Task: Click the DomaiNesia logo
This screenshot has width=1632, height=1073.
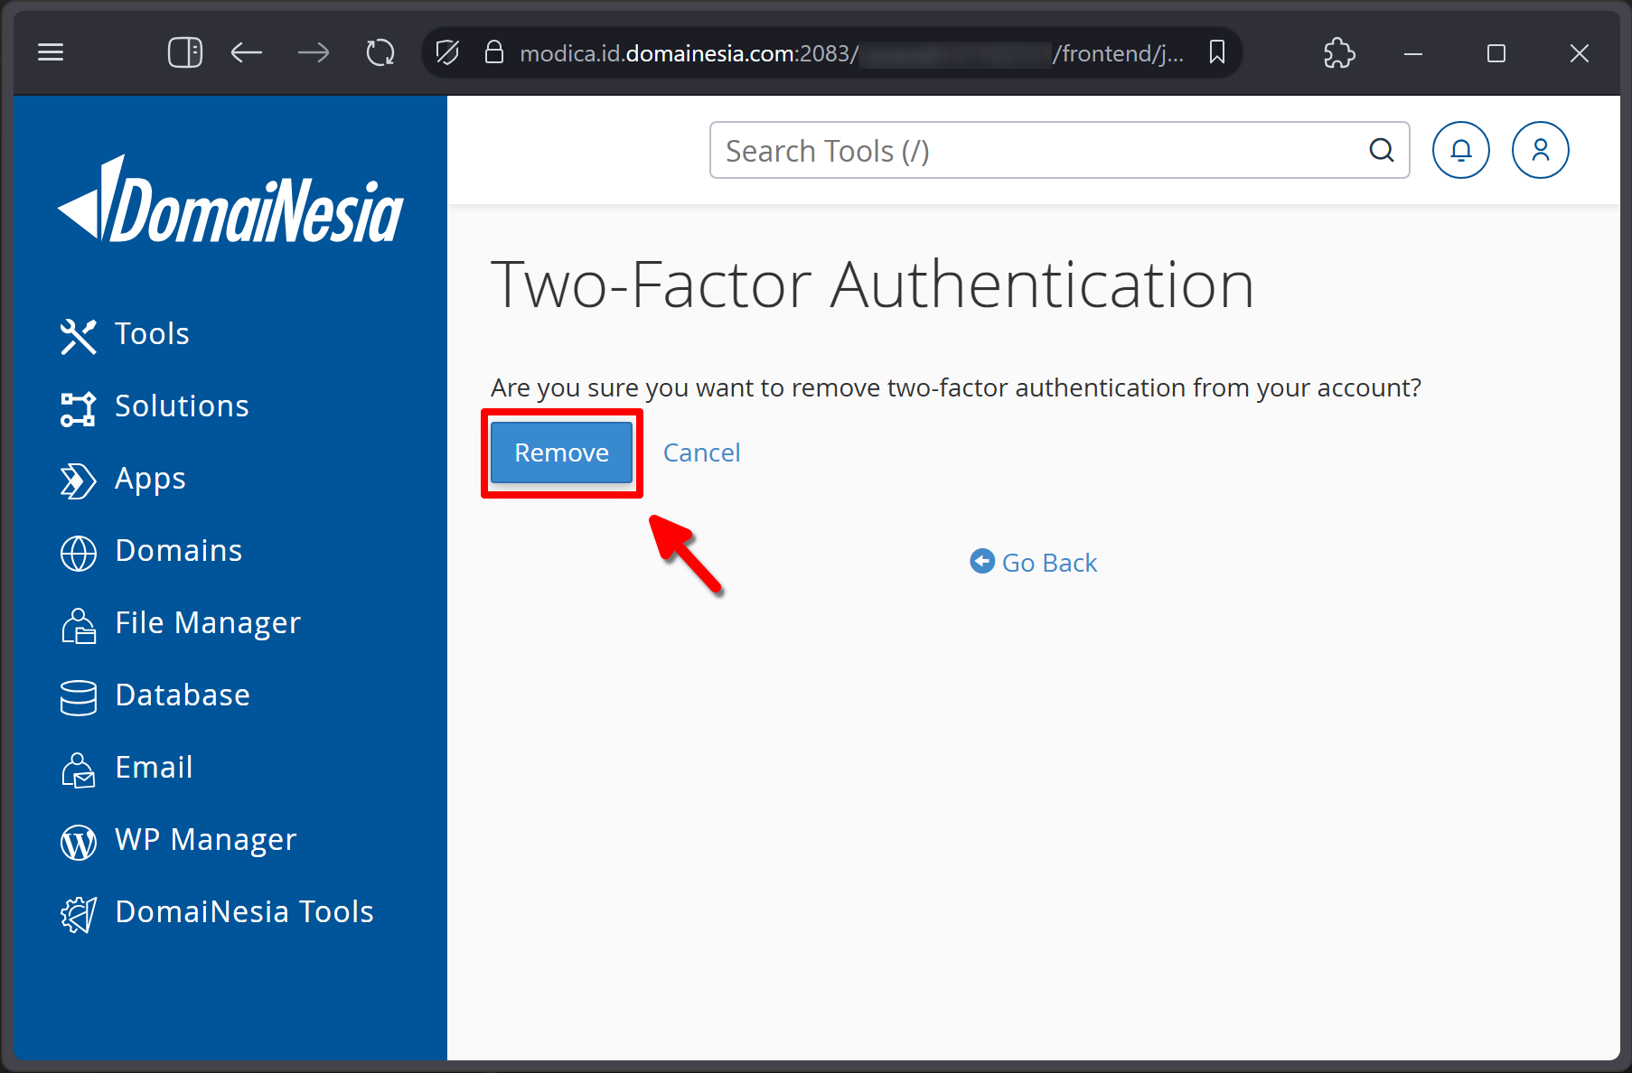Action: pyautogui.click(x=230, y=200)
